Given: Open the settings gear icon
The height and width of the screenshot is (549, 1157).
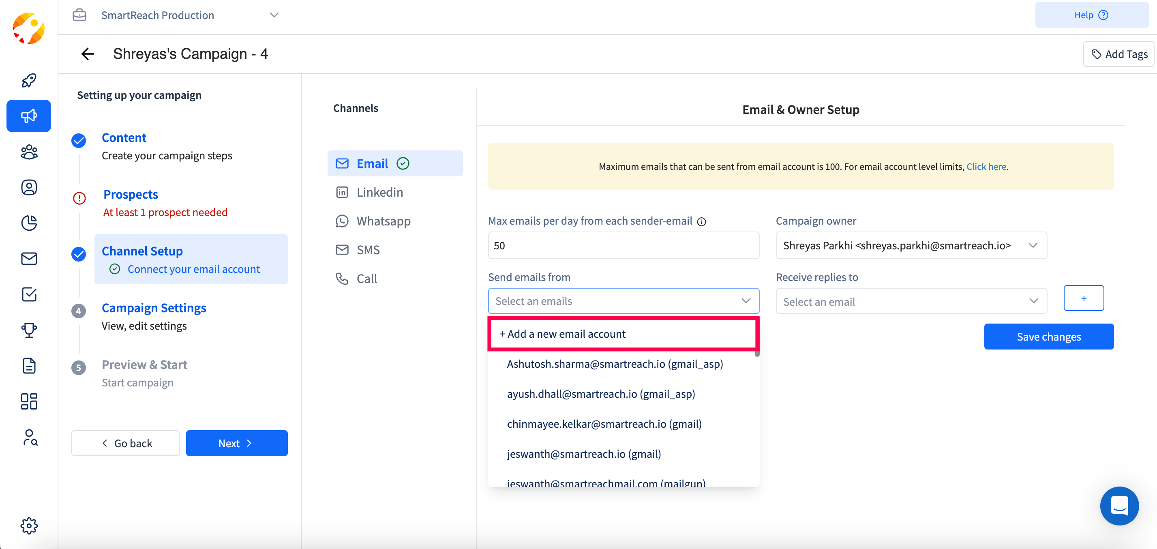Looking at the screenshot, I should coord(29,525).
